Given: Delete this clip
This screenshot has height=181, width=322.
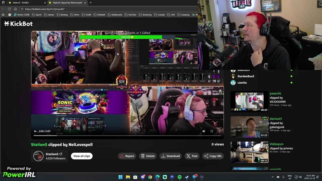Looking at the screenshot, I should [x=148, y=156].
